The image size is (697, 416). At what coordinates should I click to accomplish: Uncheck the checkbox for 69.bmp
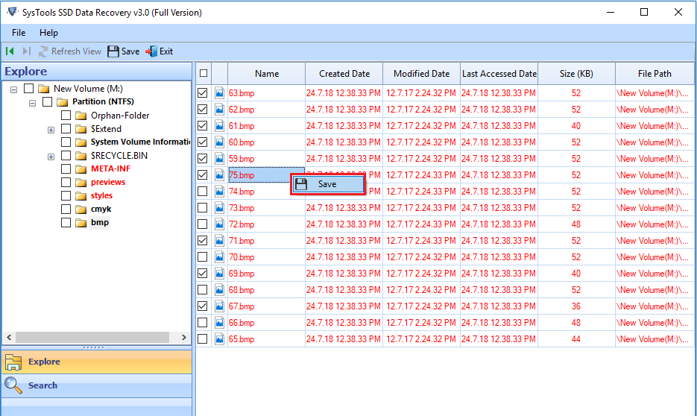pos(203,274)
